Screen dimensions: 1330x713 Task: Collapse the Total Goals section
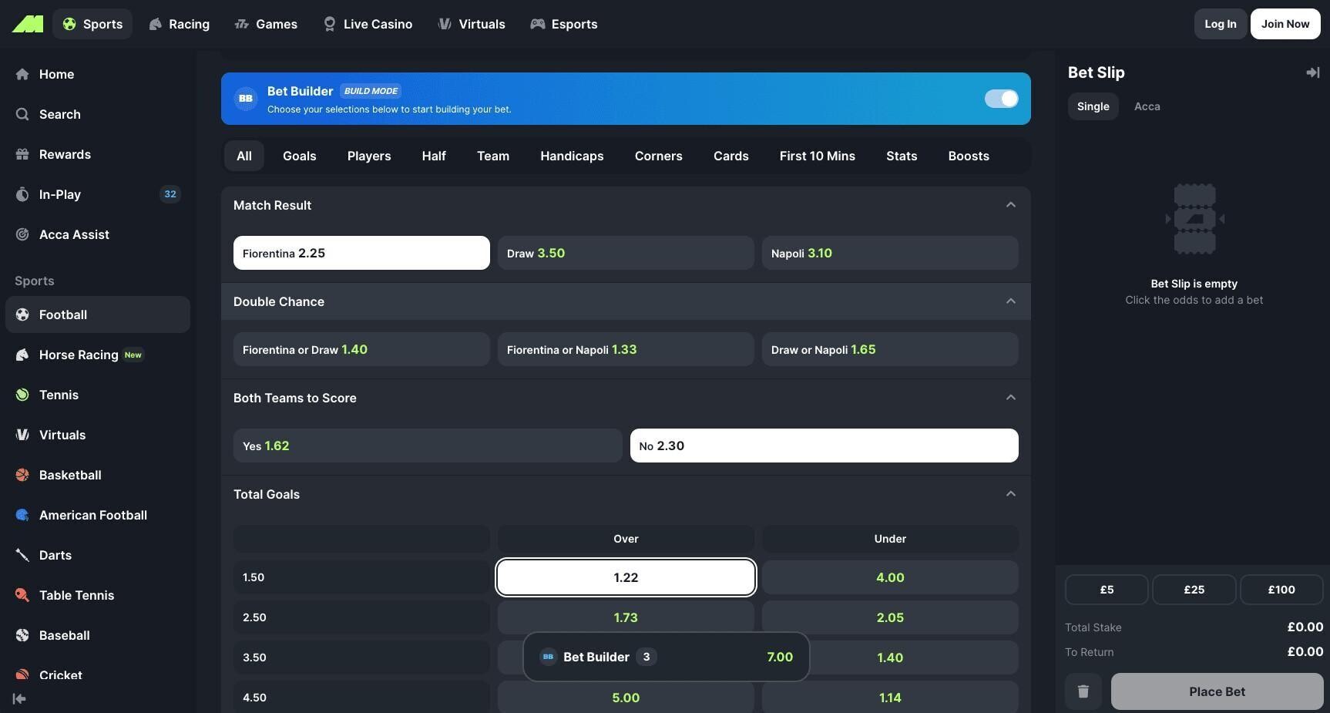click(x=1010, y=494)
